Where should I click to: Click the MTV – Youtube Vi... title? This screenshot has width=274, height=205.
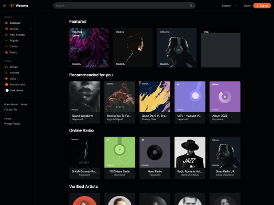(190, 116)
